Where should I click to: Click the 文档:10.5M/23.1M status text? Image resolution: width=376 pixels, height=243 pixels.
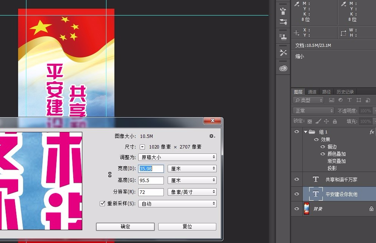point(313,45)
